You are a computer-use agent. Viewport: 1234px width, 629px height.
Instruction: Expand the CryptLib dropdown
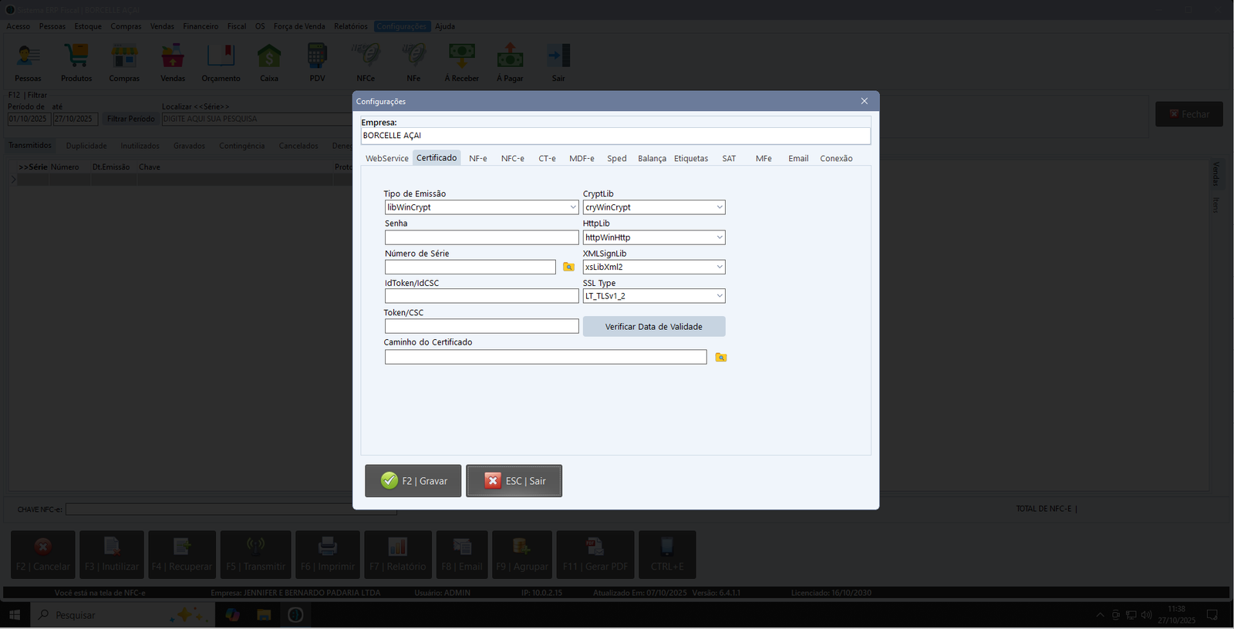coord(719,207)
